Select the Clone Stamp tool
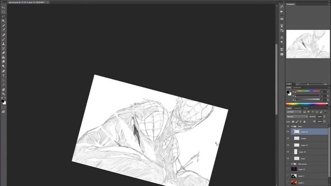The width and height of the screenshot is (331, 186). coord(4,44)
